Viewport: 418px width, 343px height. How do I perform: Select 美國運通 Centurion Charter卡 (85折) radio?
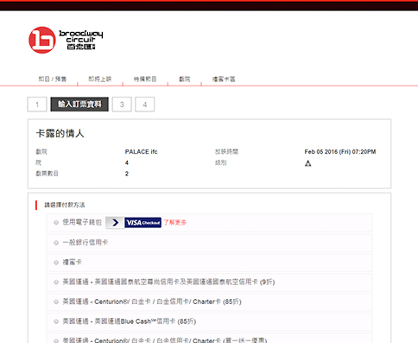[x=56, y=302]
